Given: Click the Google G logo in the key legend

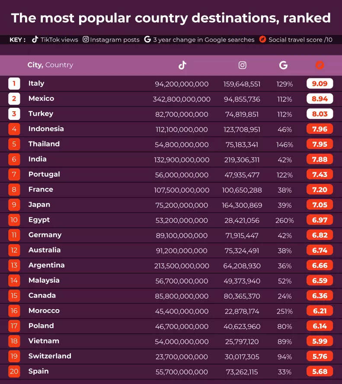Looking at the screenshot, I should point(147,39).
